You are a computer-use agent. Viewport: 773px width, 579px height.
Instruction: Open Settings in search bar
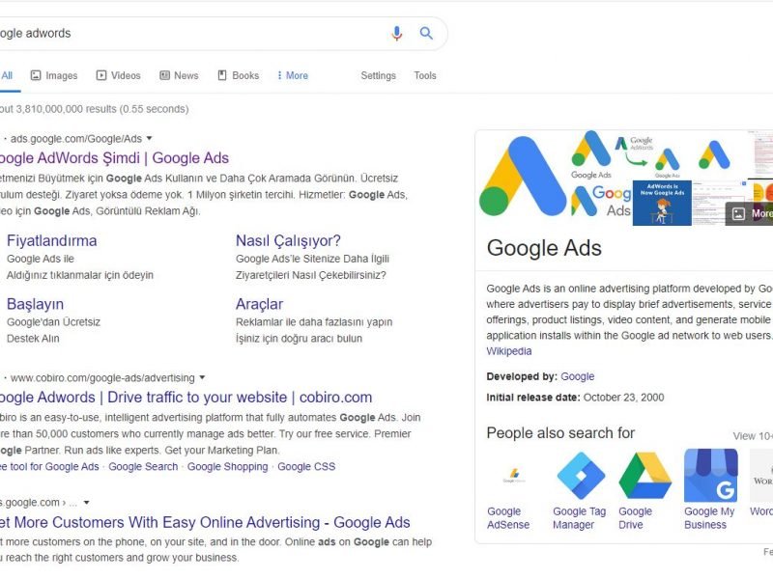tap(378, 75)
